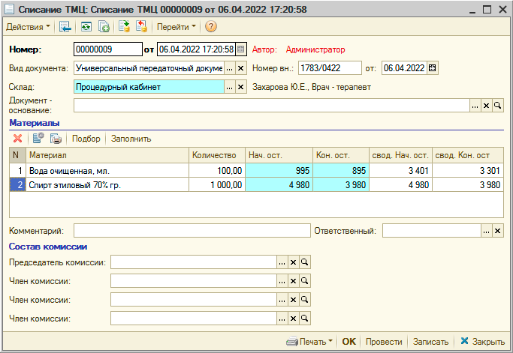Open selection list for Ответственный field
Image resolution: width=513 pixels, height=353 pixels.
(486, 231)
